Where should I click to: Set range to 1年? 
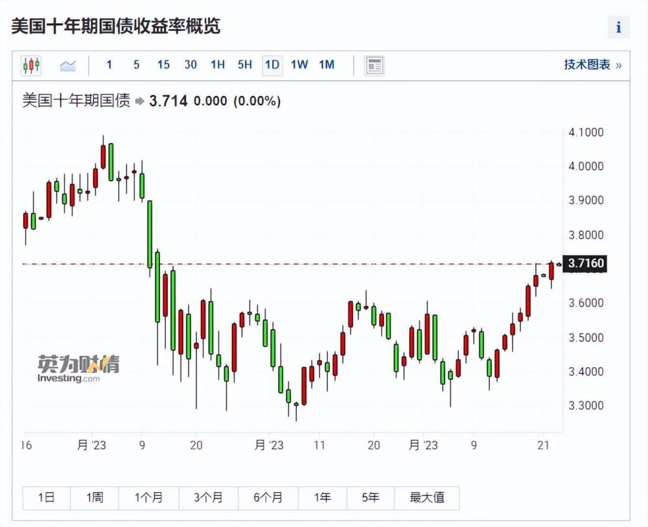[x=322, y=498]
